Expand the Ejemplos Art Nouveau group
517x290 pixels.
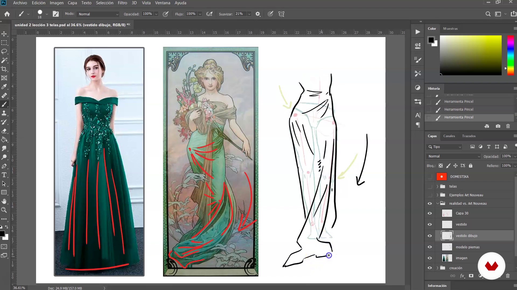tap(437, 195)
